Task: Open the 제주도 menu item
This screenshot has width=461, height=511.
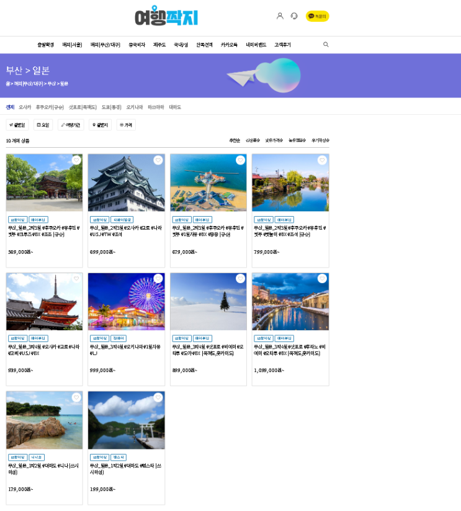Action: coord(159,45)
